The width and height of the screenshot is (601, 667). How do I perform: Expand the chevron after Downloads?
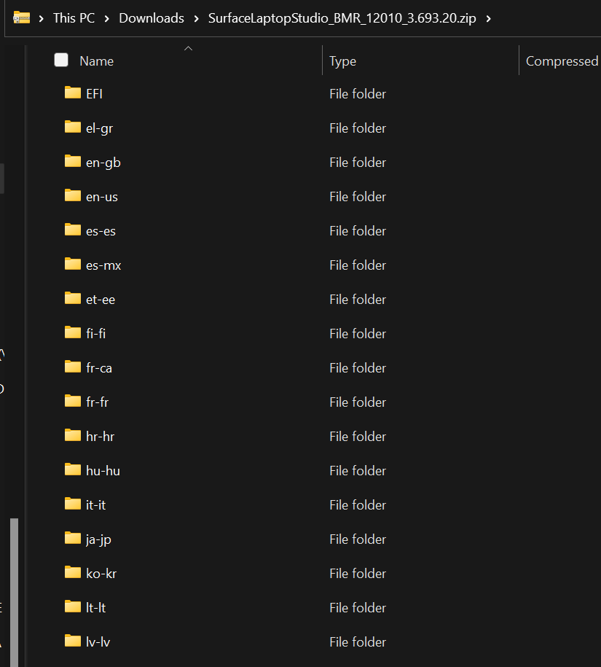point(197,19)
